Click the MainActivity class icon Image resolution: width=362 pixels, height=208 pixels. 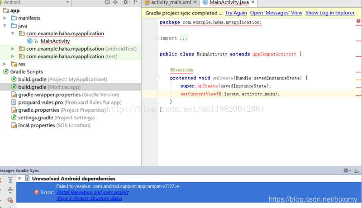pos(29,41)
